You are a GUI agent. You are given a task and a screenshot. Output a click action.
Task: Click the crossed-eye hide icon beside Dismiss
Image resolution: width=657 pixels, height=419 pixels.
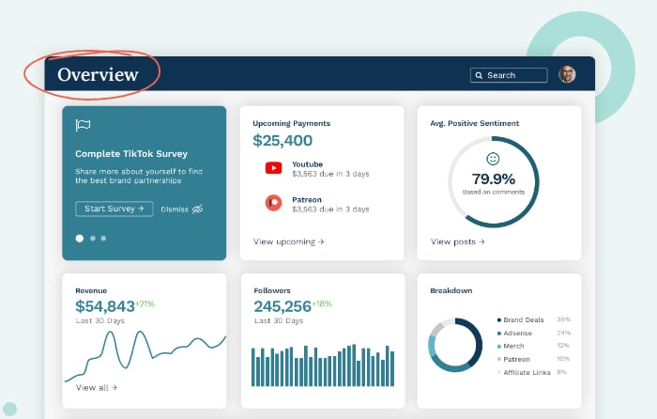point(197,209)
